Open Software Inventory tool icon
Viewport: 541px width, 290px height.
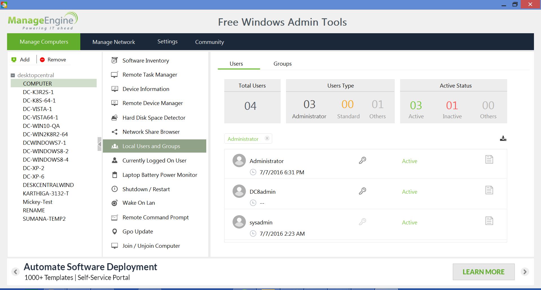point(114,60)
